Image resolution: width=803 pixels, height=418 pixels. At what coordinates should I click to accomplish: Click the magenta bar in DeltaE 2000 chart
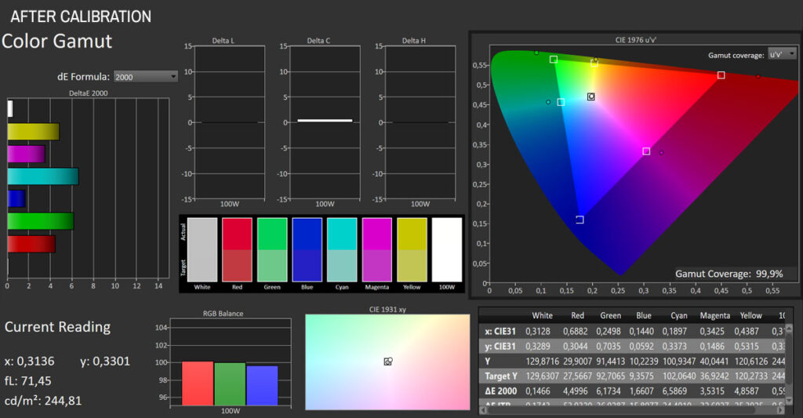tap(26, 154)
